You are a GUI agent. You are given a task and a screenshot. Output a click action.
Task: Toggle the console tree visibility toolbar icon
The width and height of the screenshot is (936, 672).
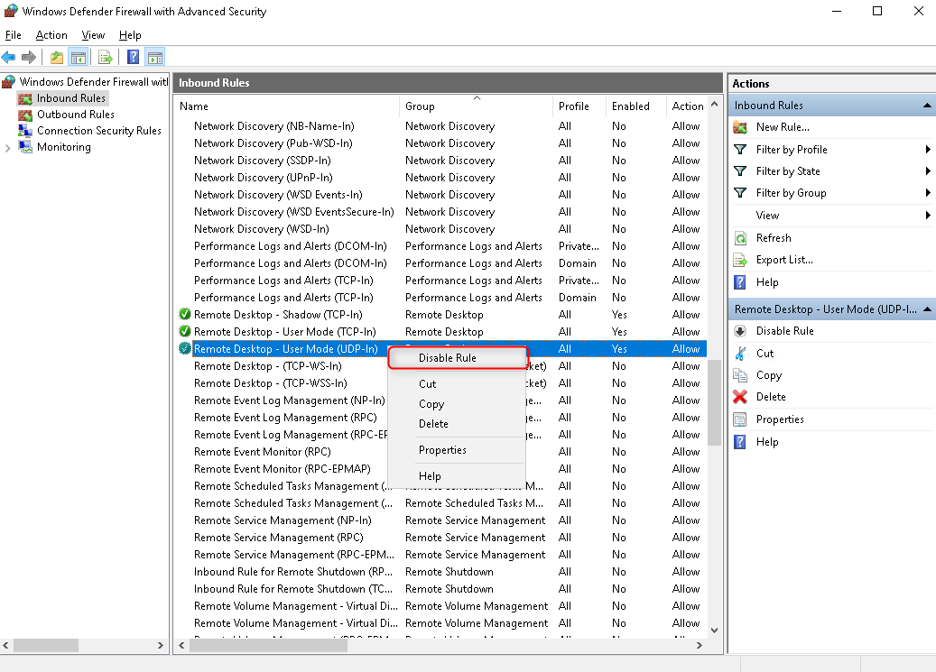(x=78, y=56)
